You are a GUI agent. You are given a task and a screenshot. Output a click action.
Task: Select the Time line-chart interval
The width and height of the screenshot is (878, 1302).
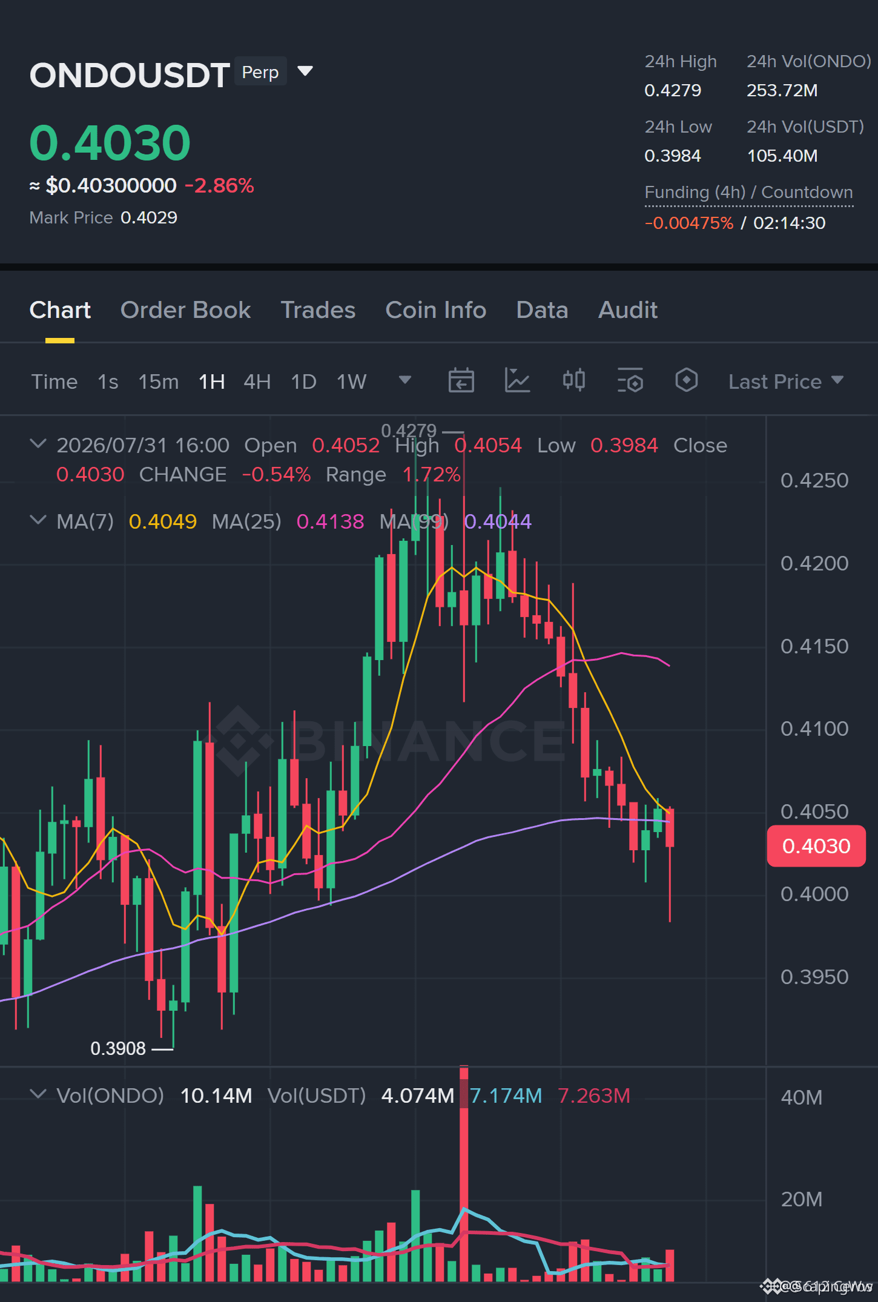pyautogui.click(x=54, y=382)
